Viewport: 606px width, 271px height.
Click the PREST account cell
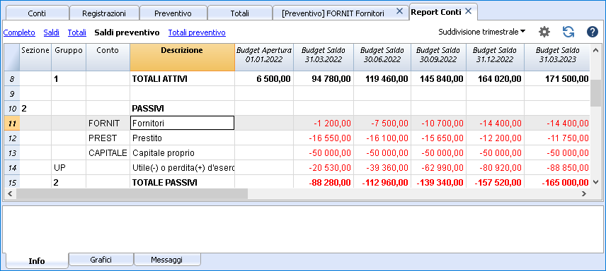point(108,138)
